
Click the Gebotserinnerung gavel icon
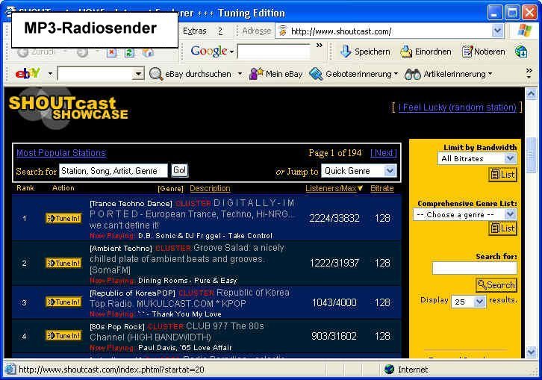tap(316, 74)
